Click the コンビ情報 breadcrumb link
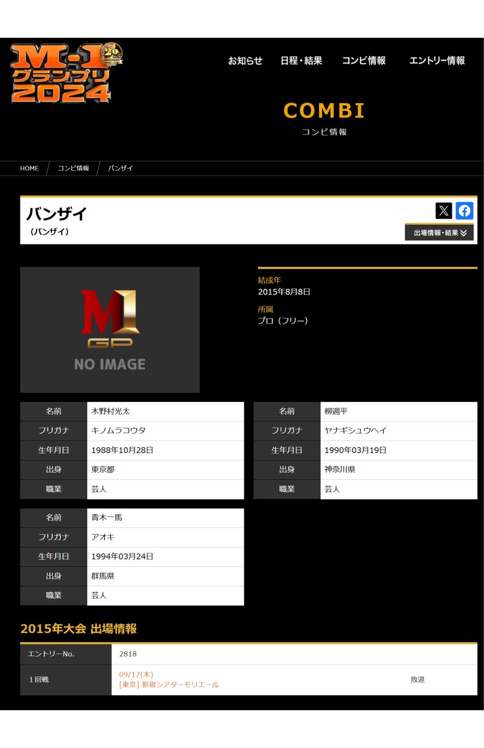This screenshot has width=484, height=748. pos(73,168)
